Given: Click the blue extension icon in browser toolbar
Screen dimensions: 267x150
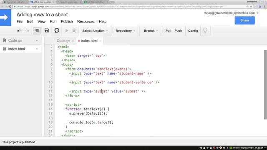Looking at the screenshot, I should coord(260,7).
